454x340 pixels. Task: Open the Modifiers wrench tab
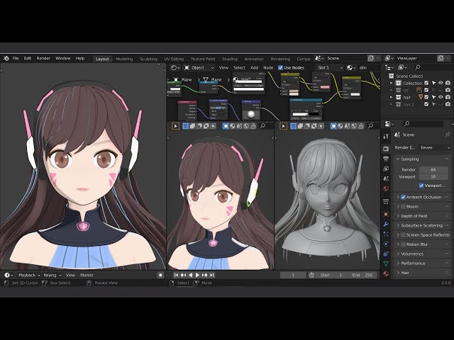point(386,224)
